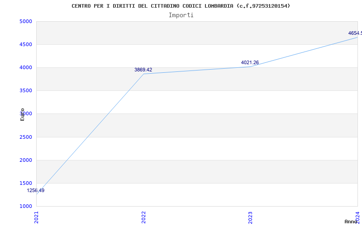Click the 1500 y-axis value
This screenshot has height=226, width=362.
pyautogui.click(x=26, y=184)
